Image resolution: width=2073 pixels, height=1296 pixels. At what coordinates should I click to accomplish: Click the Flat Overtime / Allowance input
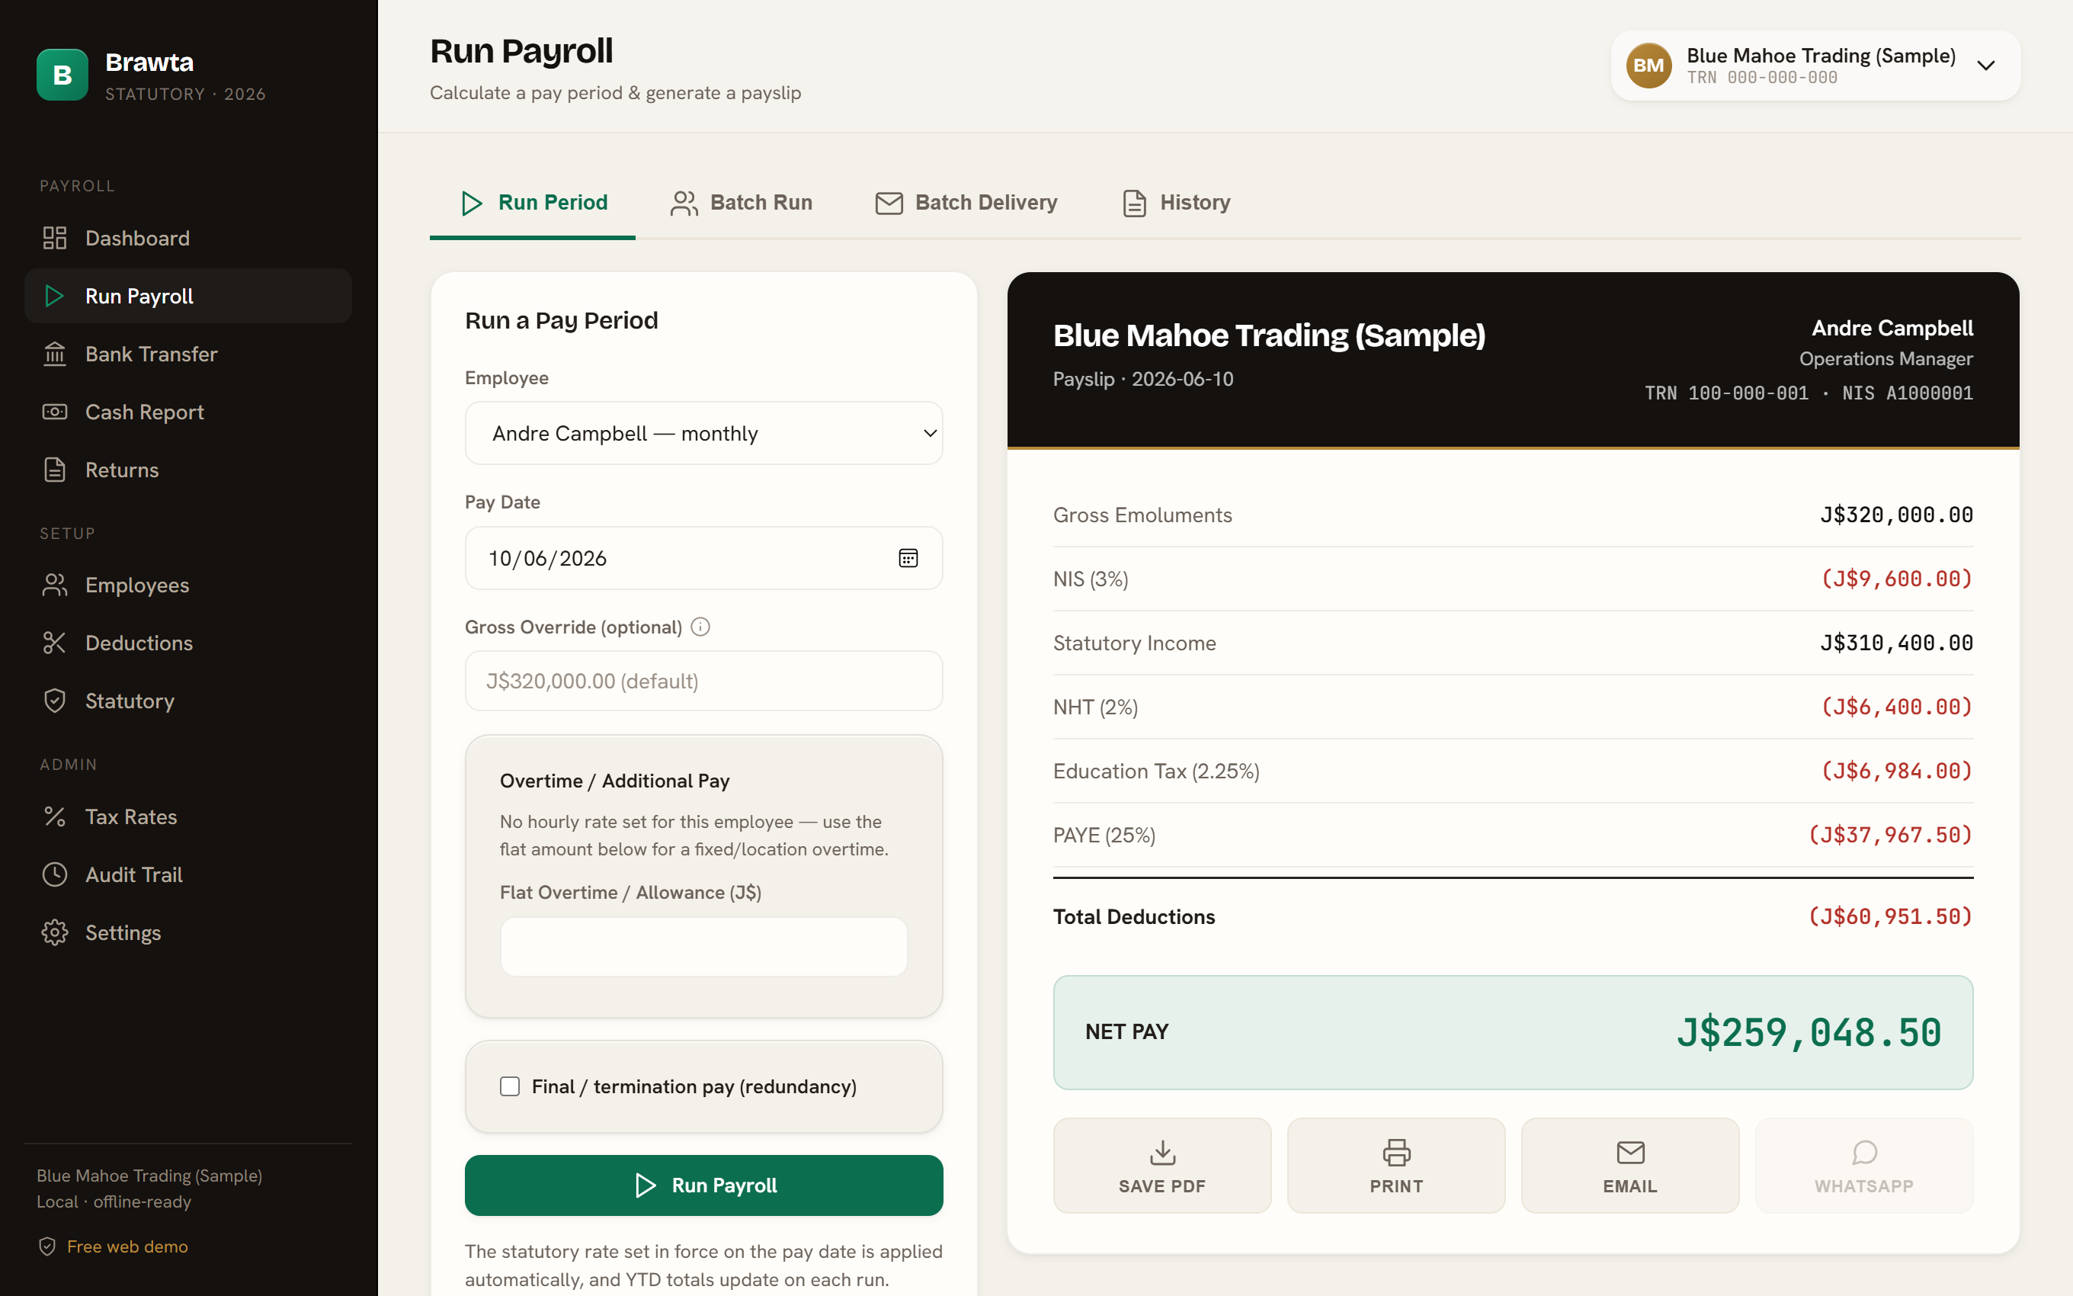pyautogui.click(x=703, y=946)
